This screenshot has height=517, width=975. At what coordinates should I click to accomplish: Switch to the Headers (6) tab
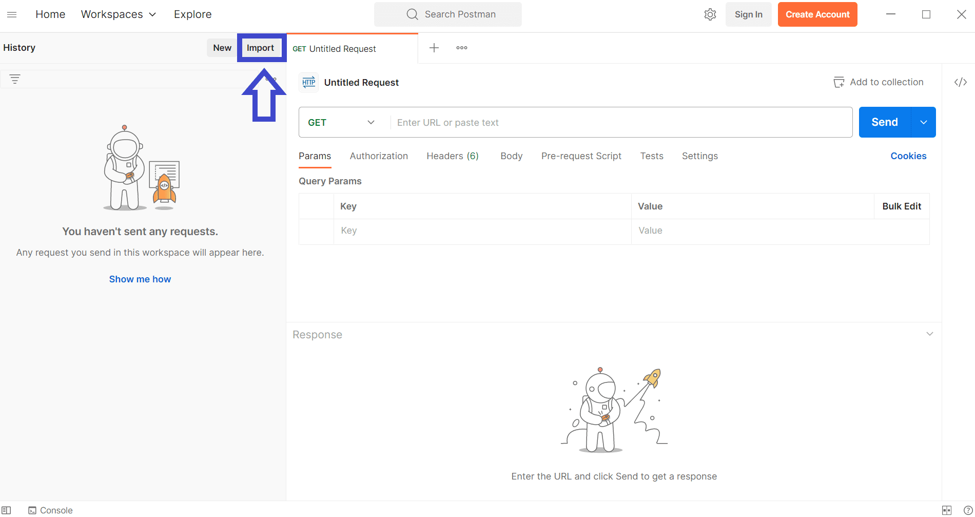[x=453, y=156]
